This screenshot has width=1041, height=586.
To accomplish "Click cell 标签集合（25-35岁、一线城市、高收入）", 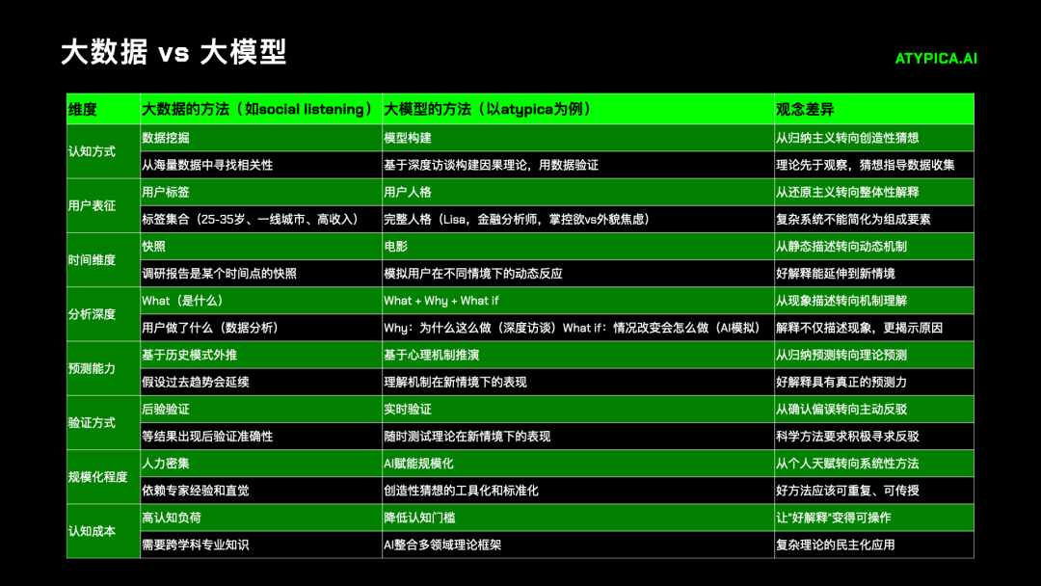I will (x=261, y=219).
